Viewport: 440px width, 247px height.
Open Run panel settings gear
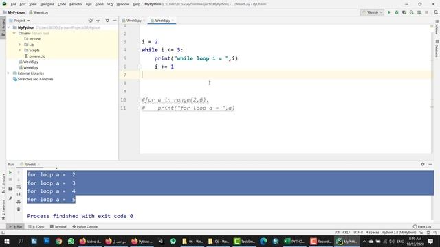tap(423, 165)
